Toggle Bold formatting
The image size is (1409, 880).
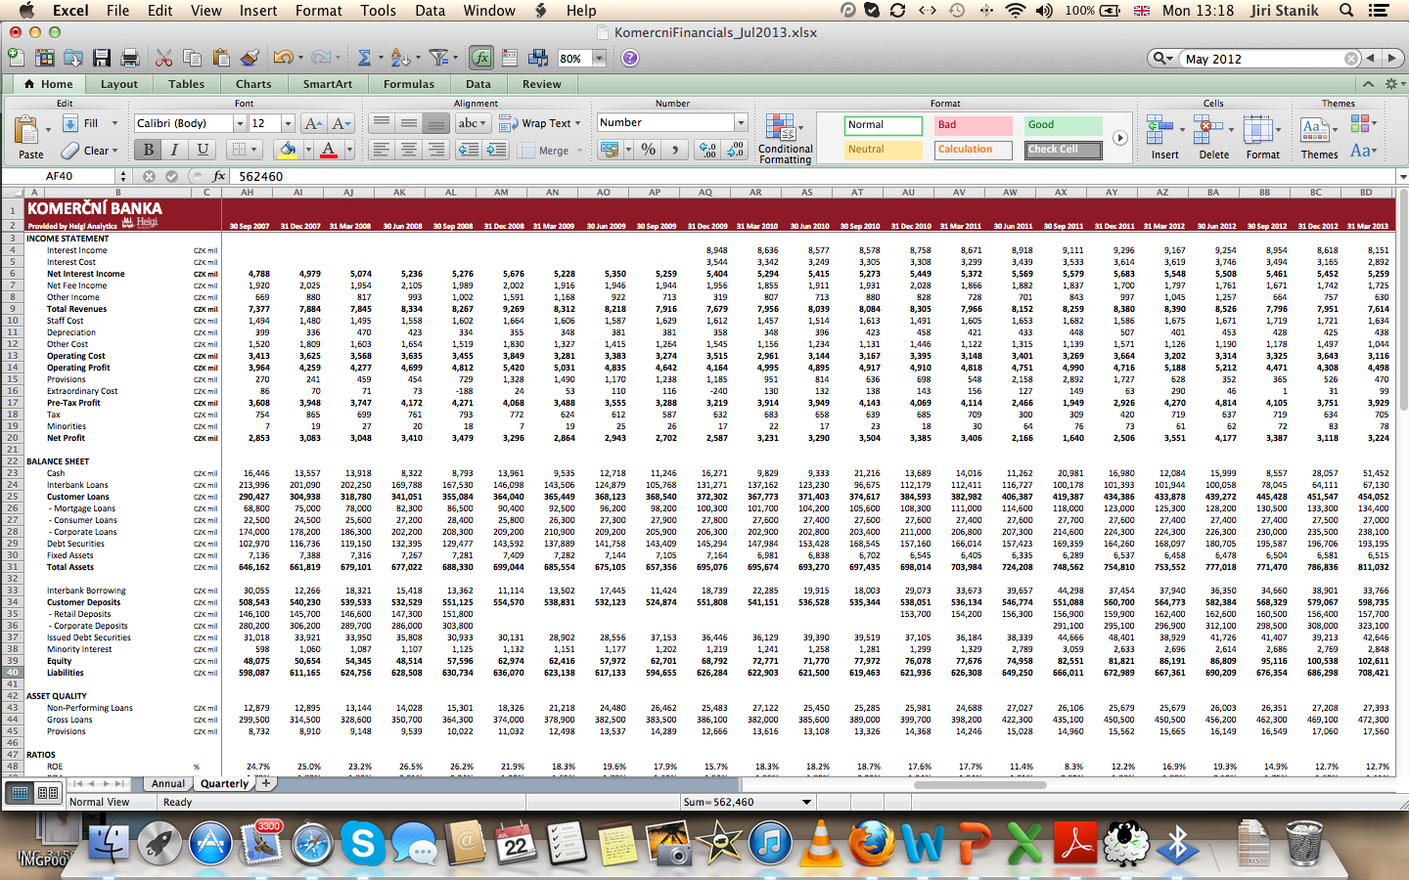(149, 150)
